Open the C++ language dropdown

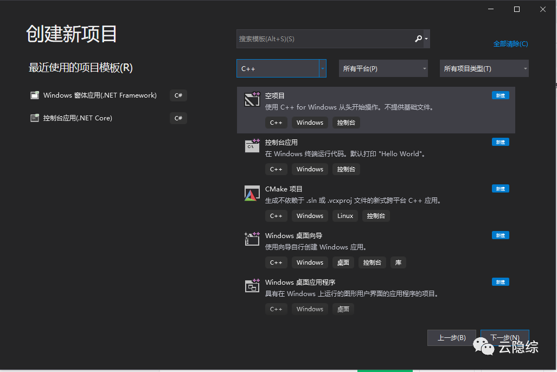tap(281, 68)
